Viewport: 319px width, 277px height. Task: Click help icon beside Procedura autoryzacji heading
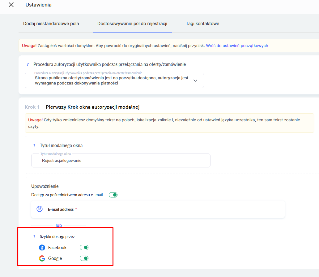point(28,65)
